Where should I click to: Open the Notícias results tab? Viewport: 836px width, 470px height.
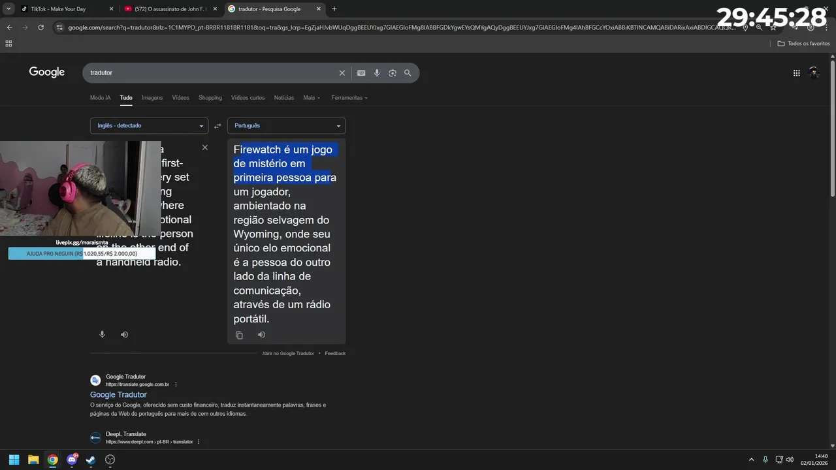click(284, 98)
